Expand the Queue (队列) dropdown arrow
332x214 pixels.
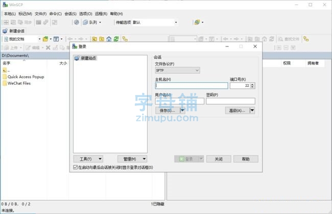pyautogui.click(x=100, y=22)
